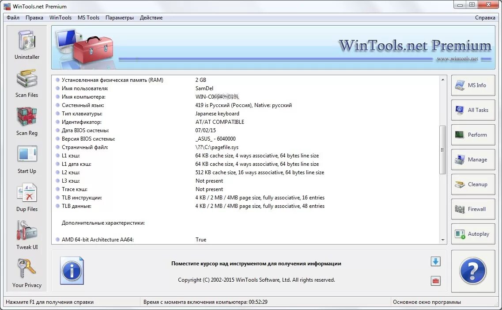Click the Cleanup button
This screenshot has height=310, width=502.
pyautogui.click(x=473, y=184)
